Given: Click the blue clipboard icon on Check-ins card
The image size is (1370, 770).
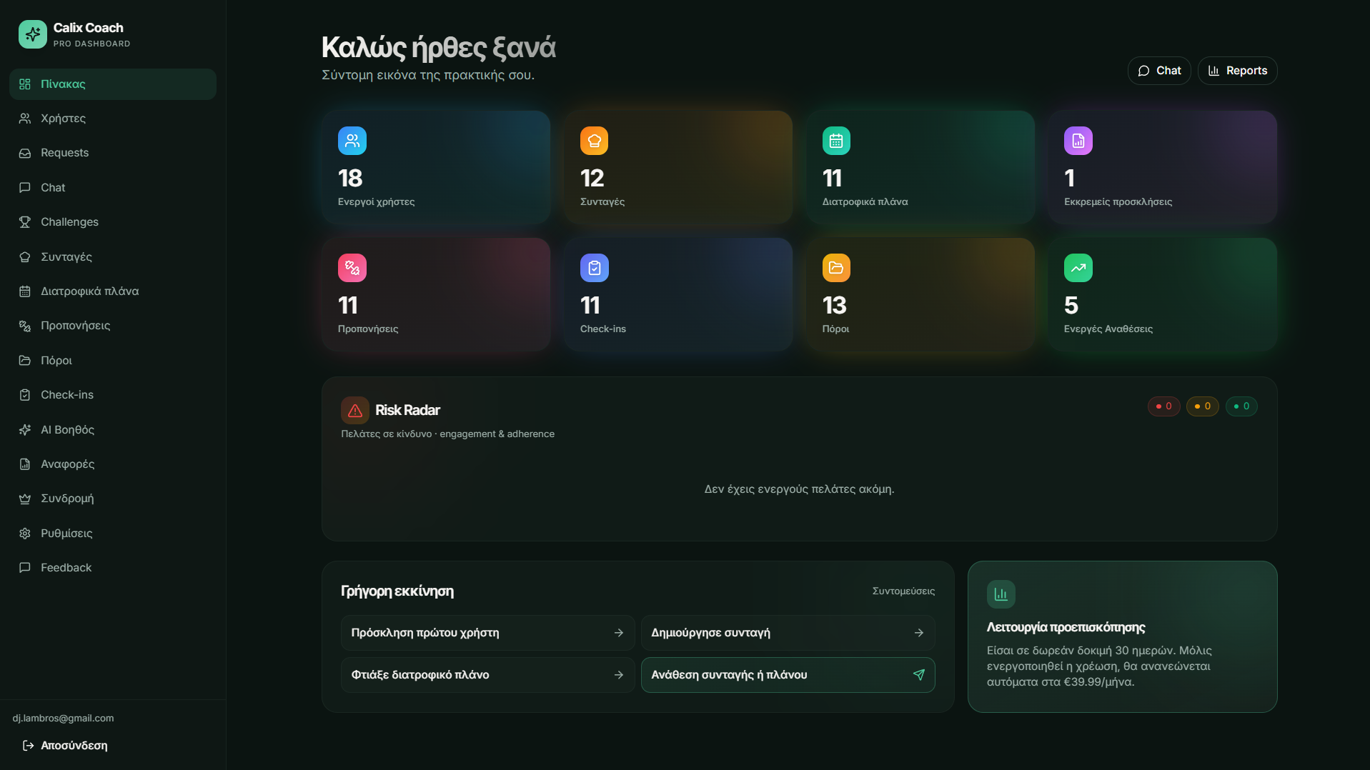Looking at the screenshot, I should click(x=595, y=268).
